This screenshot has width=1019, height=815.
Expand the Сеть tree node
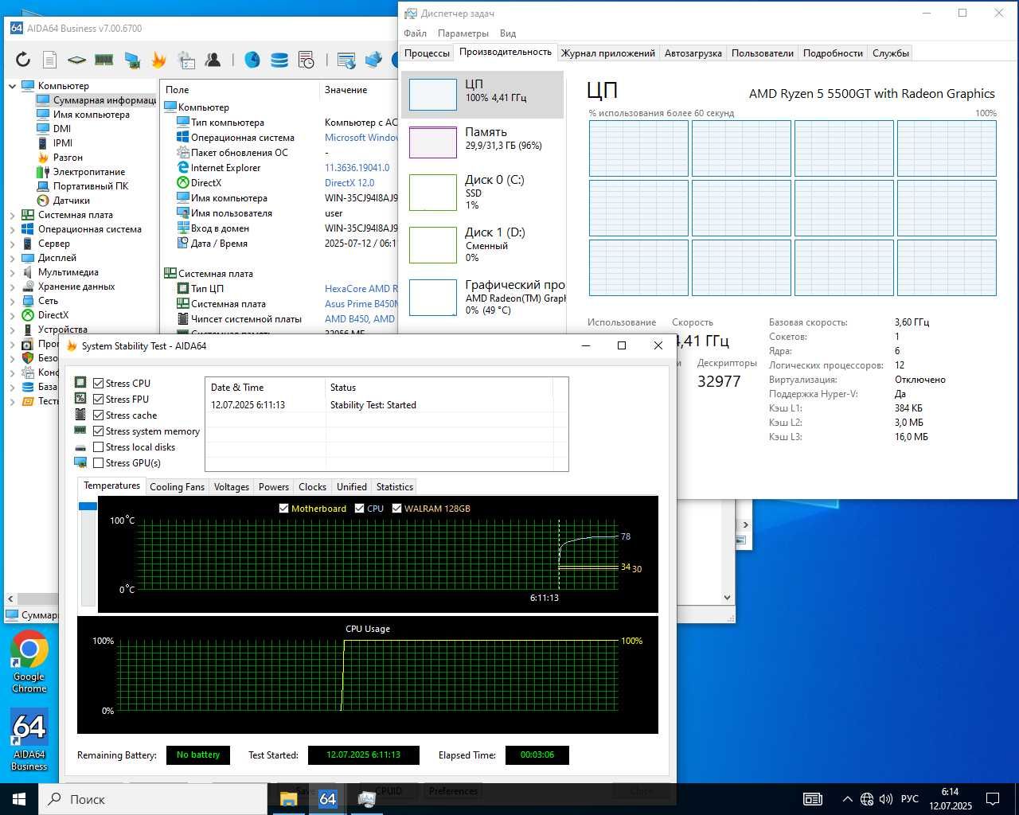[x=12, y=301]
